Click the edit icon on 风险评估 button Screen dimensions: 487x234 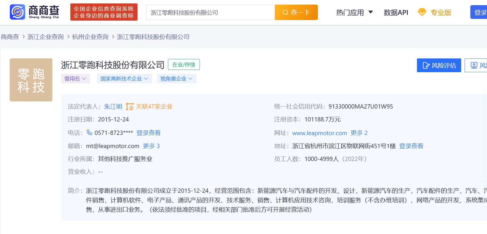coord(426,66)
